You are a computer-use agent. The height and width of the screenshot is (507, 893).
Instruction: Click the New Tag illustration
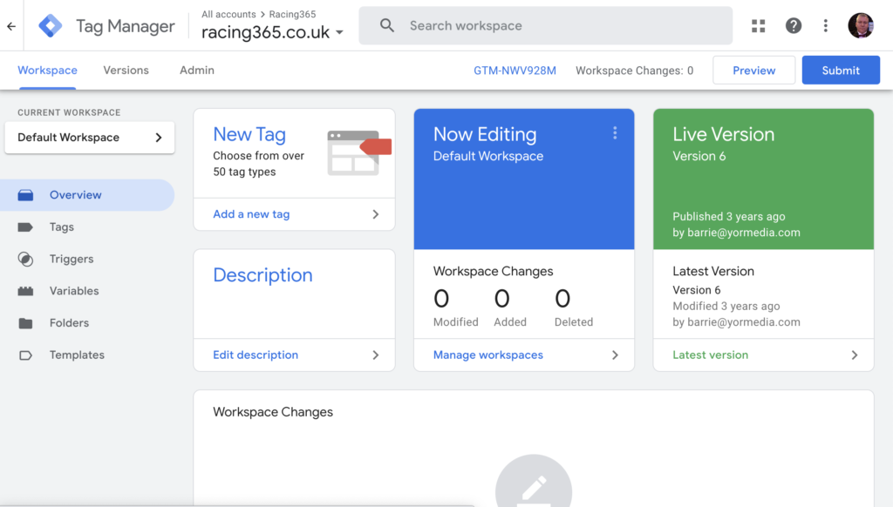358,152
